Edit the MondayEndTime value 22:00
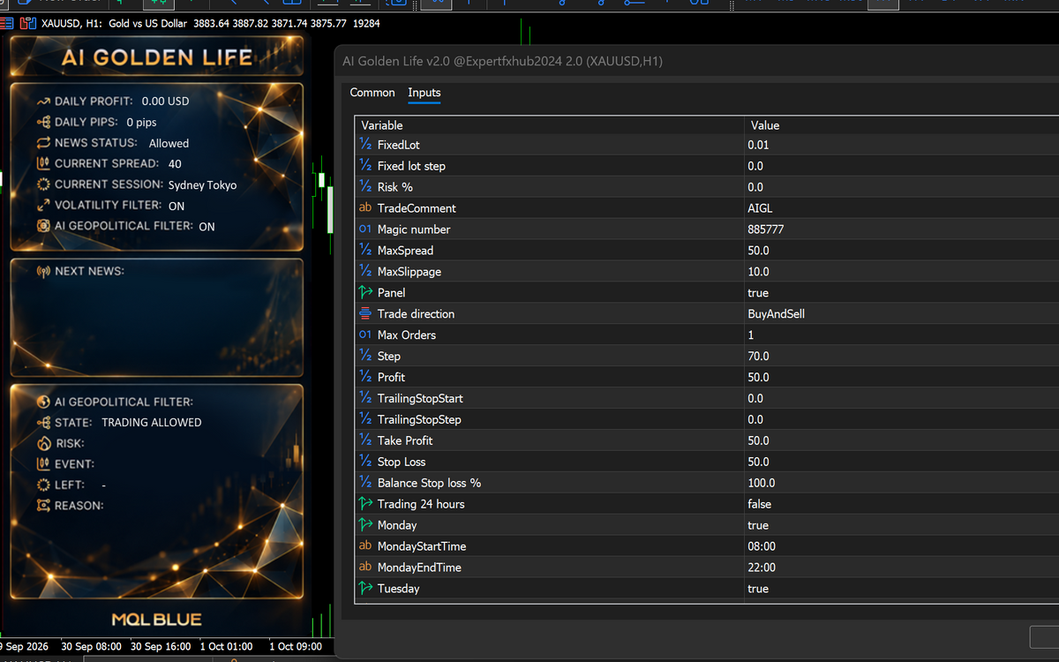Viewport: 1059px width, 662px height. pyautogui.click(x=762, y=568)
